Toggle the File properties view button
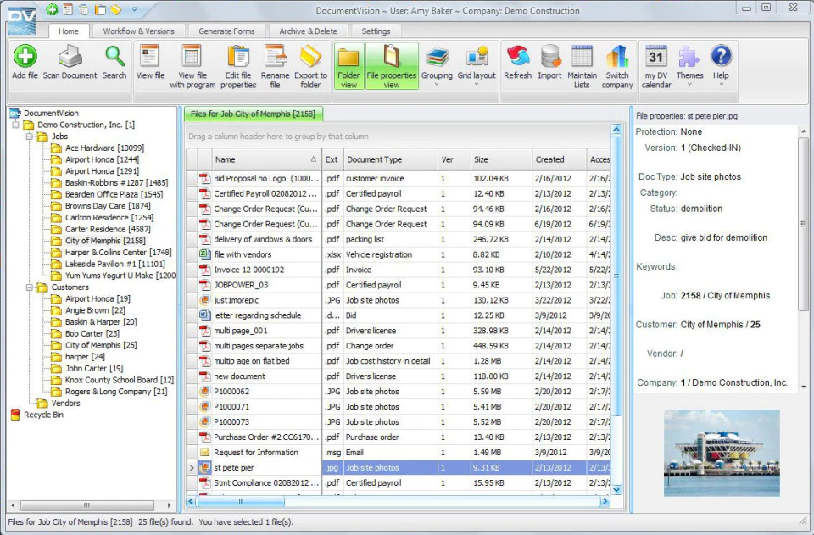 pos(392,66)
